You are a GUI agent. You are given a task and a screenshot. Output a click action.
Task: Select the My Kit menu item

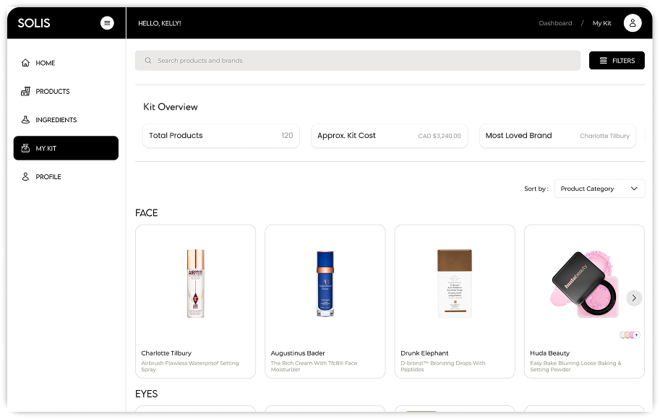coord(66,148)
